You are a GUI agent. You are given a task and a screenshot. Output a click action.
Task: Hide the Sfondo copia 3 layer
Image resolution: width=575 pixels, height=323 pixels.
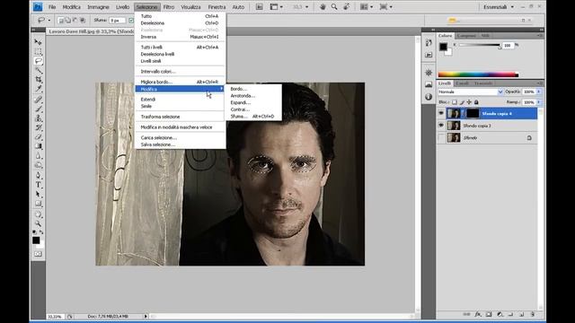(441, 126)
